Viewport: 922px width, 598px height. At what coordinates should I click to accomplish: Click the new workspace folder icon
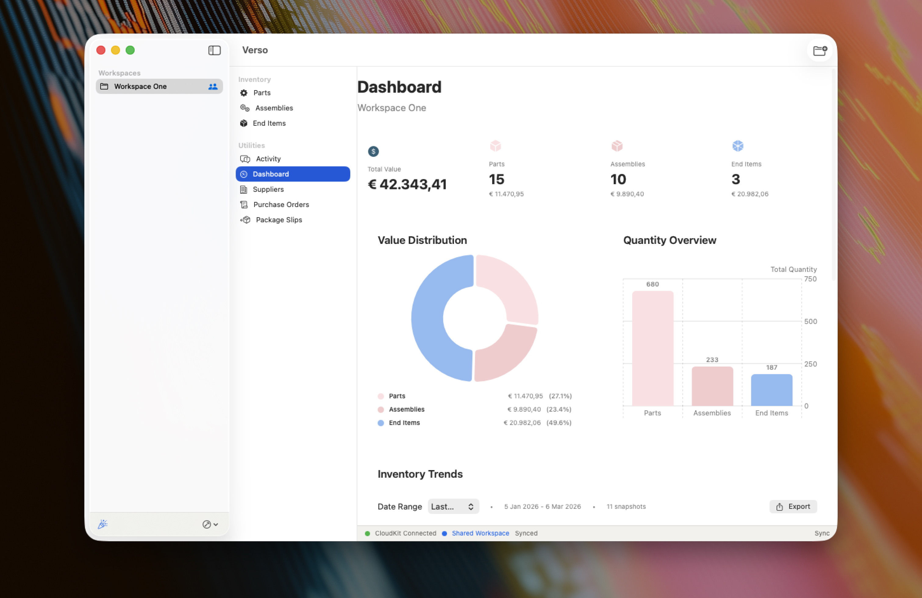[x=819, y=51]
